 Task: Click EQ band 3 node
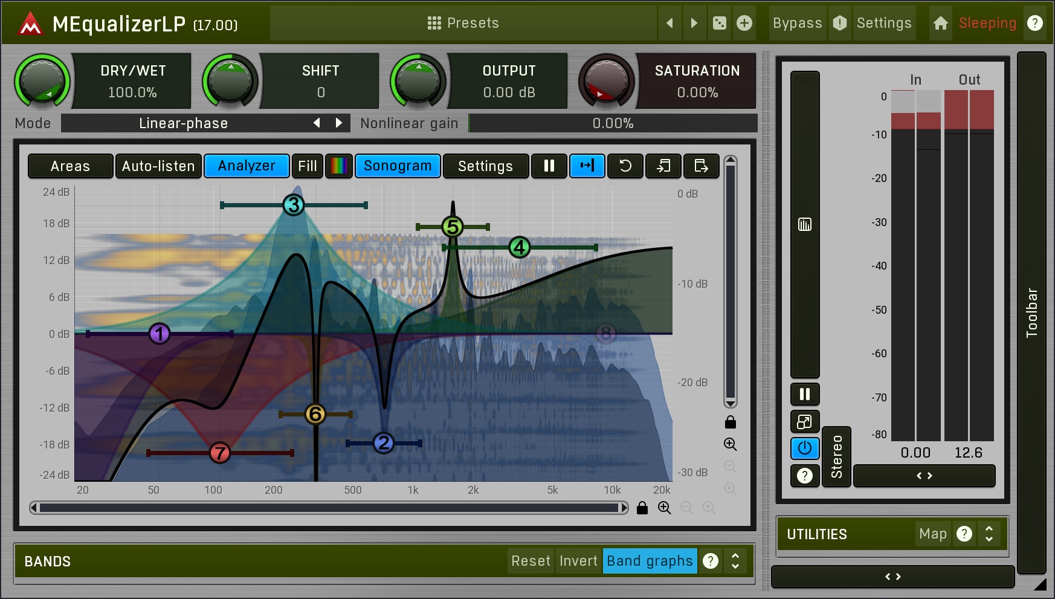pos(294,205)
